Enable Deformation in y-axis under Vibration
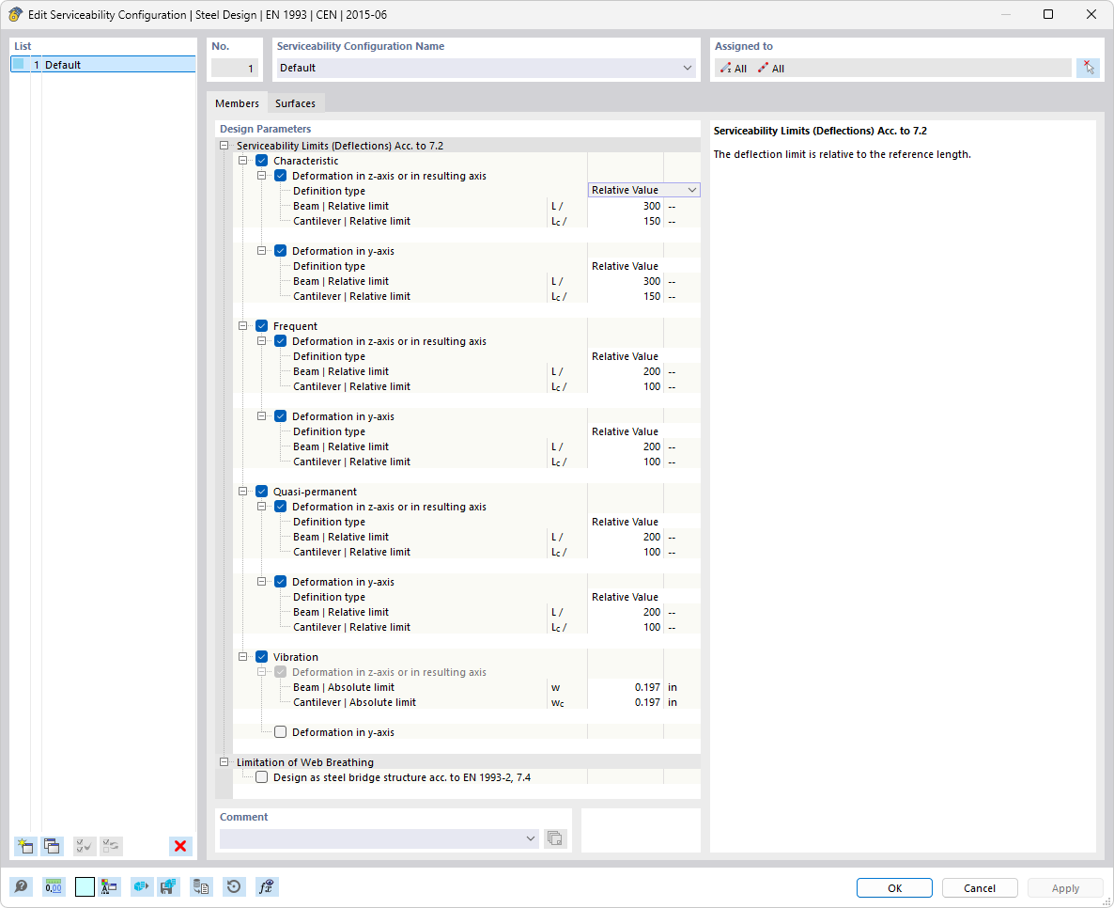1114x908 pixels. tap(279, 731)
